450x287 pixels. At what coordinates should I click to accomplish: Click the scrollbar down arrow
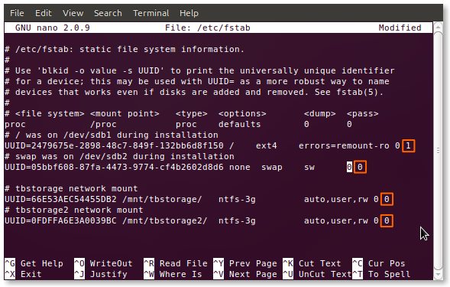438,275
